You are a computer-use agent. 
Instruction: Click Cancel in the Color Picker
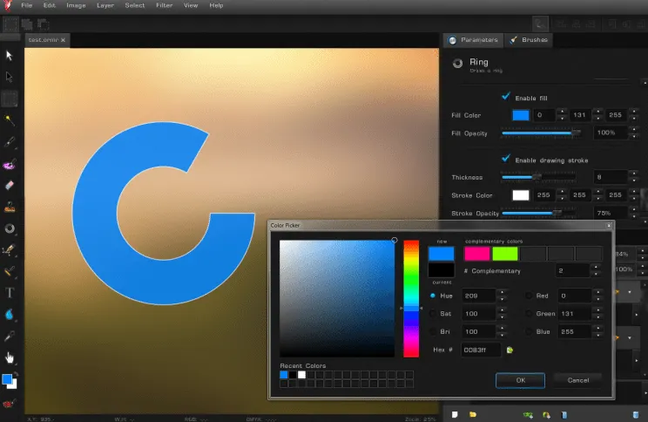click(x=578, y=380)
